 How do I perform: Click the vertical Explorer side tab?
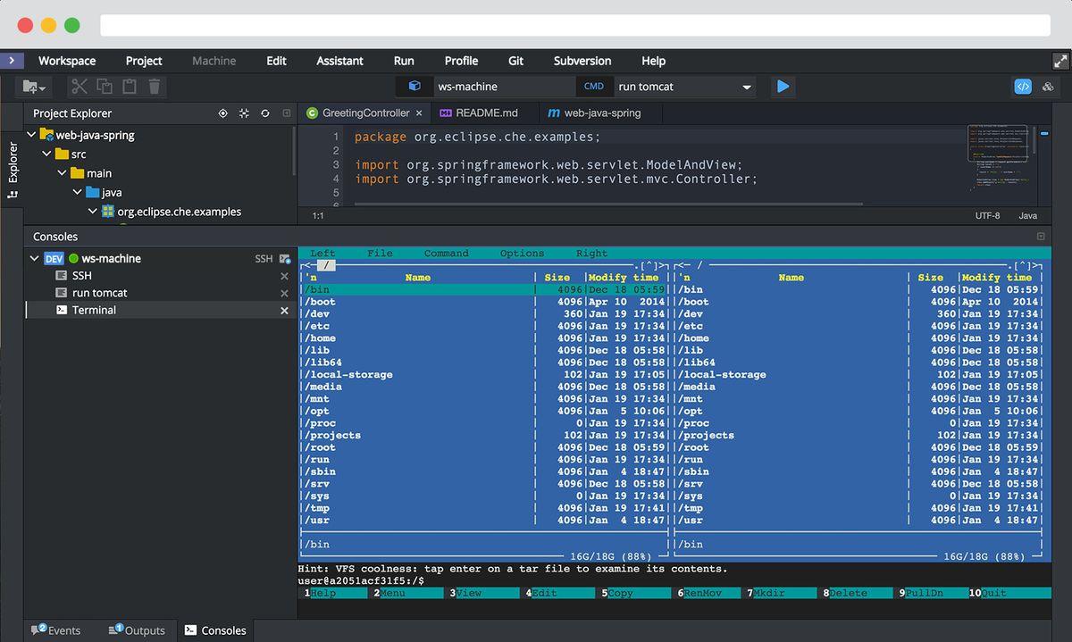13,168
